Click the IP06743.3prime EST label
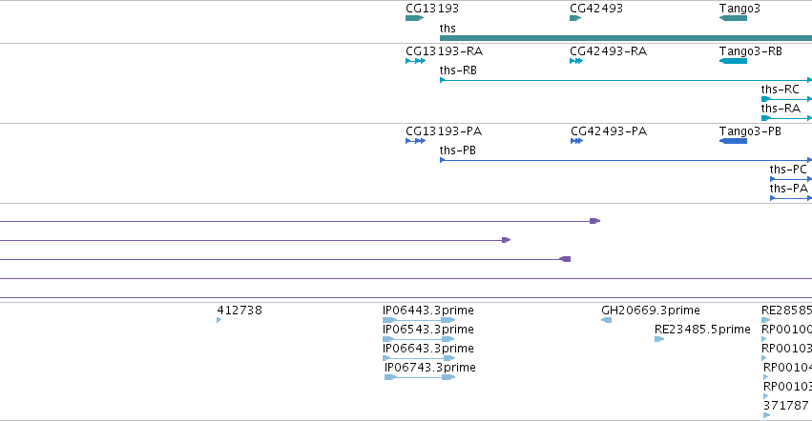 pyautogui.click(x=429, y=368)
